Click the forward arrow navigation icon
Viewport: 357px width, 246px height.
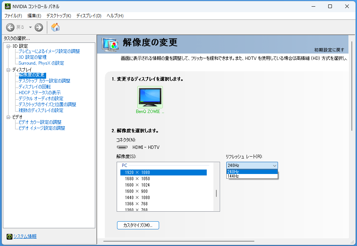pyautogui.click(x=39, y=27)
